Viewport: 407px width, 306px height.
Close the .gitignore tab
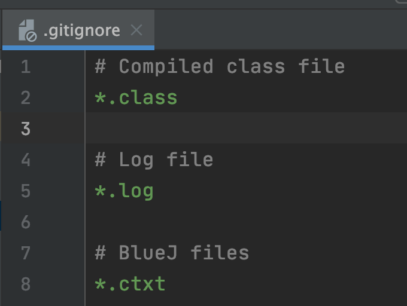136,30
